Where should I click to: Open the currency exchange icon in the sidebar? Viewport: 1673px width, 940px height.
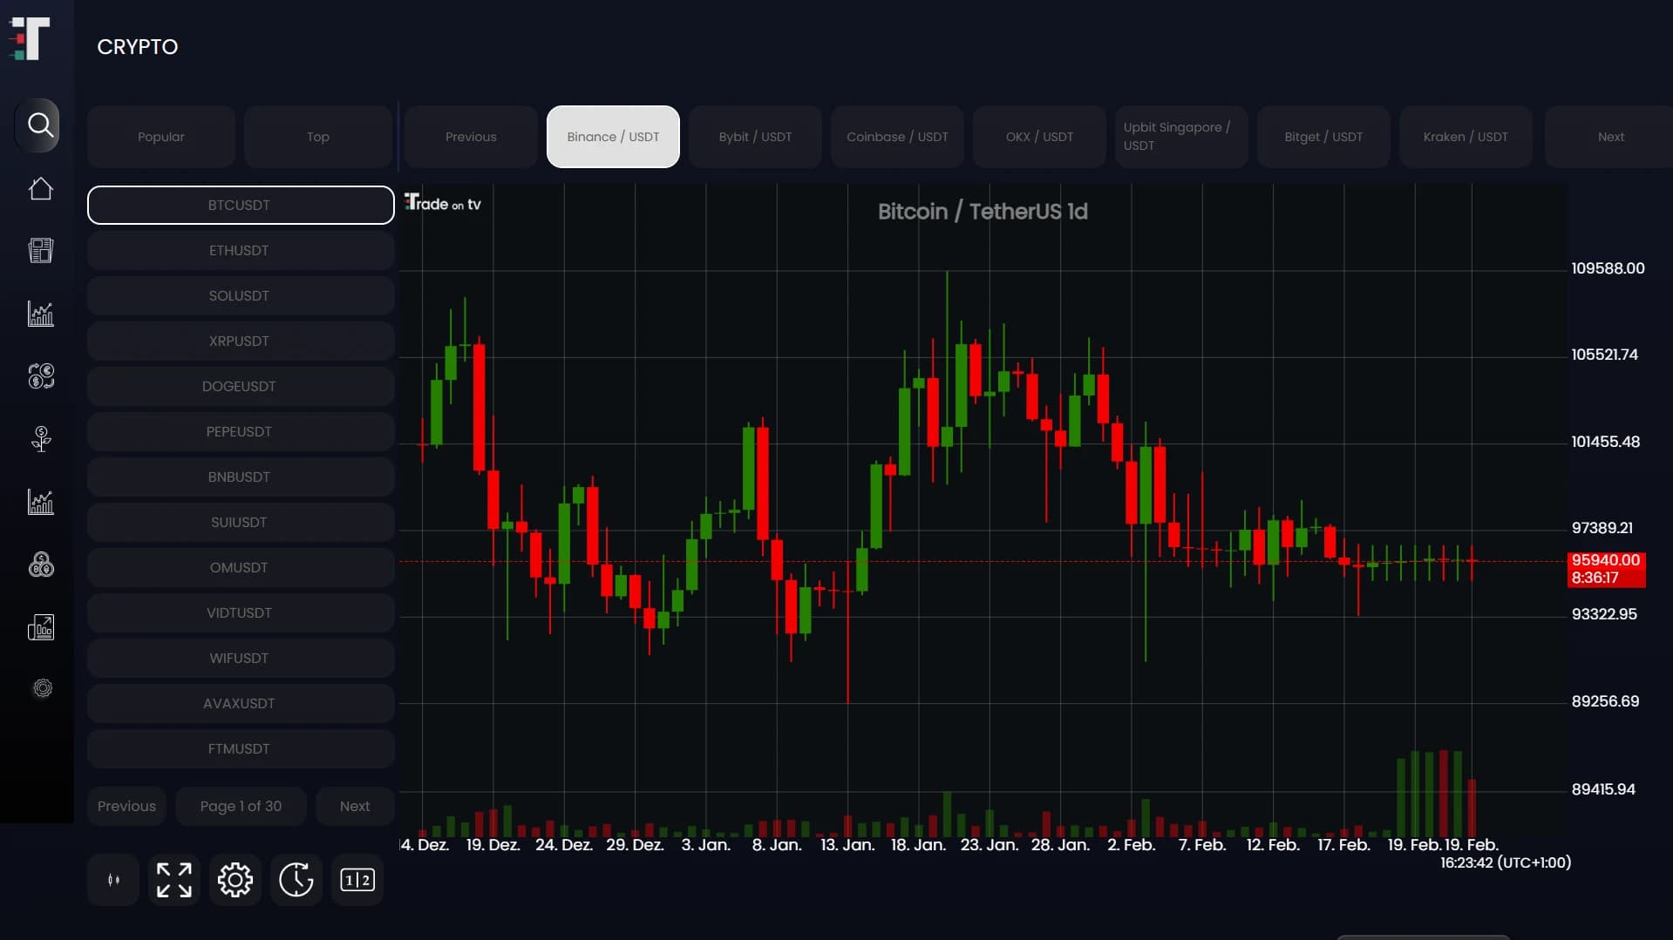[x=40, y=376]
